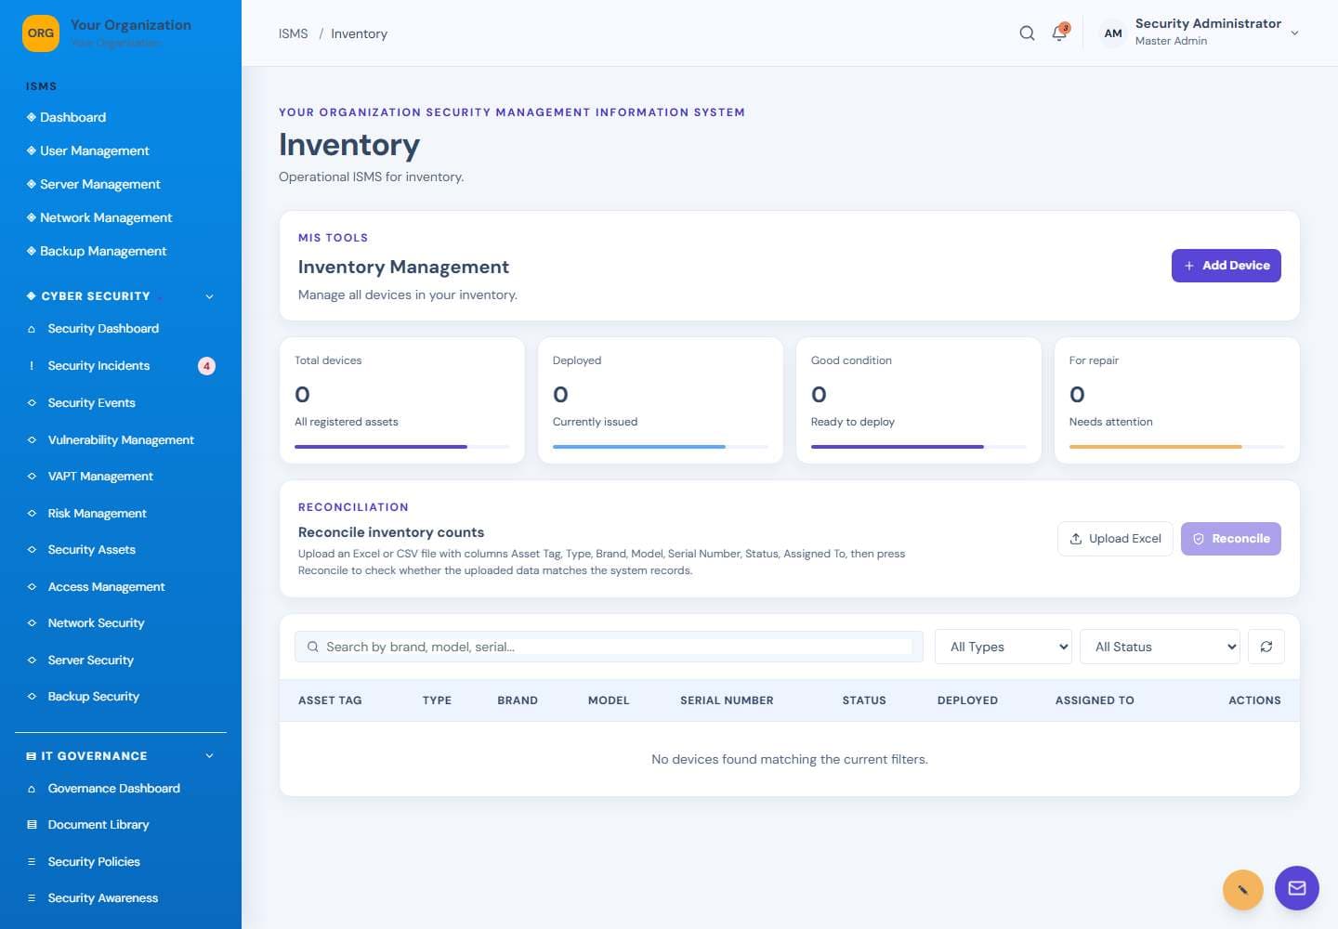The width and height of the screenshot is (1338, 929).
Task: Click the Deployed stats card
Action: click(660, 400)
